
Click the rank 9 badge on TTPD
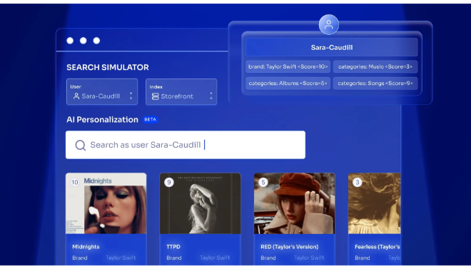click(169, 182)
